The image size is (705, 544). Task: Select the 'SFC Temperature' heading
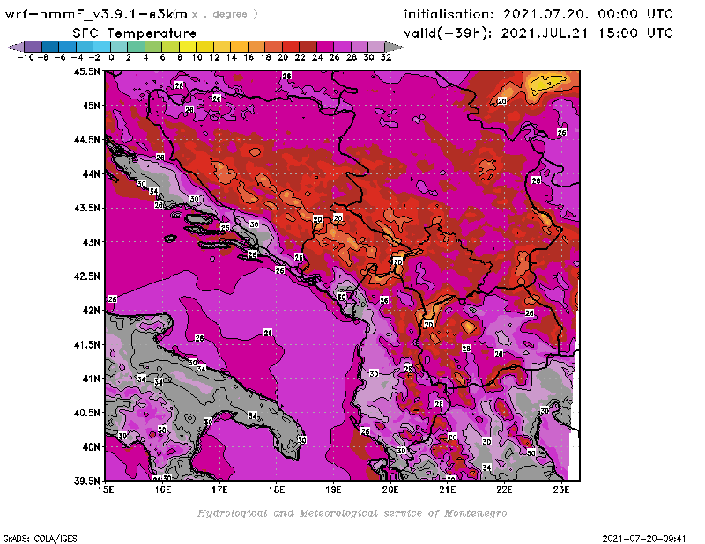pos(135,33)
